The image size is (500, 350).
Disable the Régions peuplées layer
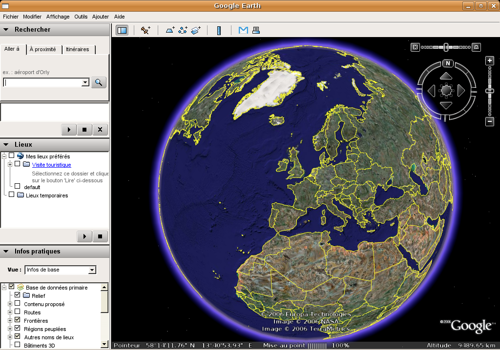pos(18,328)
